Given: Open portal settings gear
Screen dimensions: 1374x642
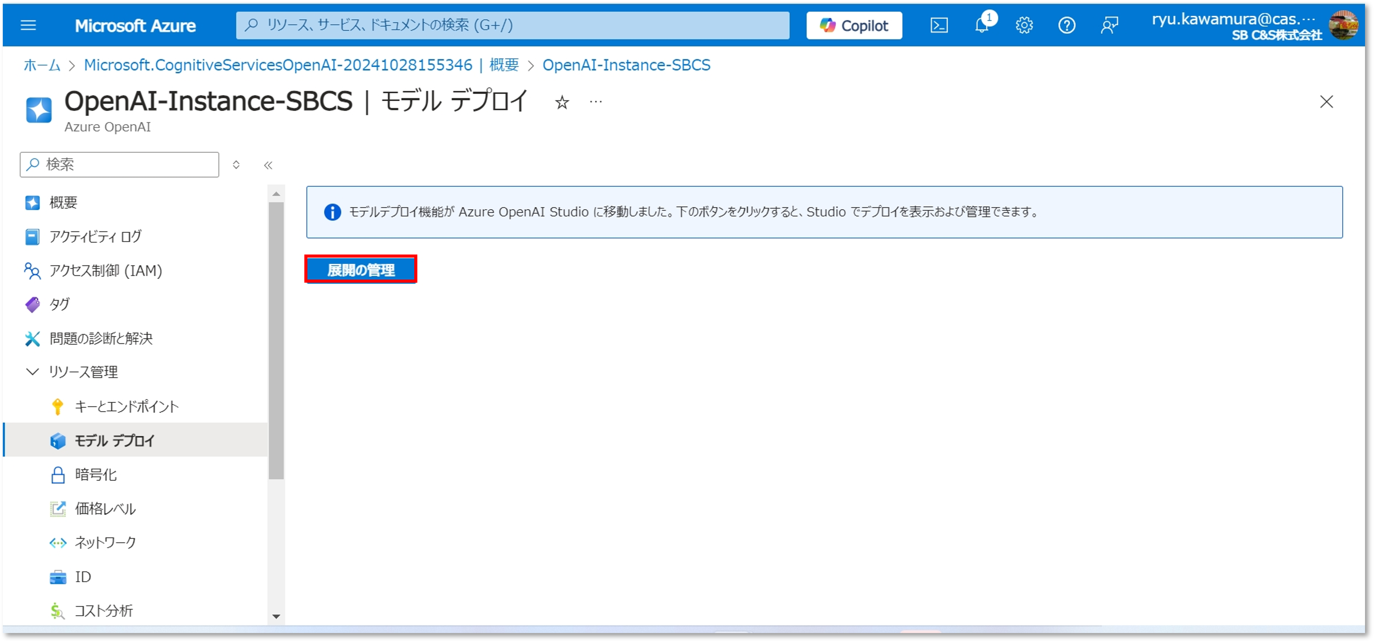Looking at the screenshot, I should (x=1024, y=25).
